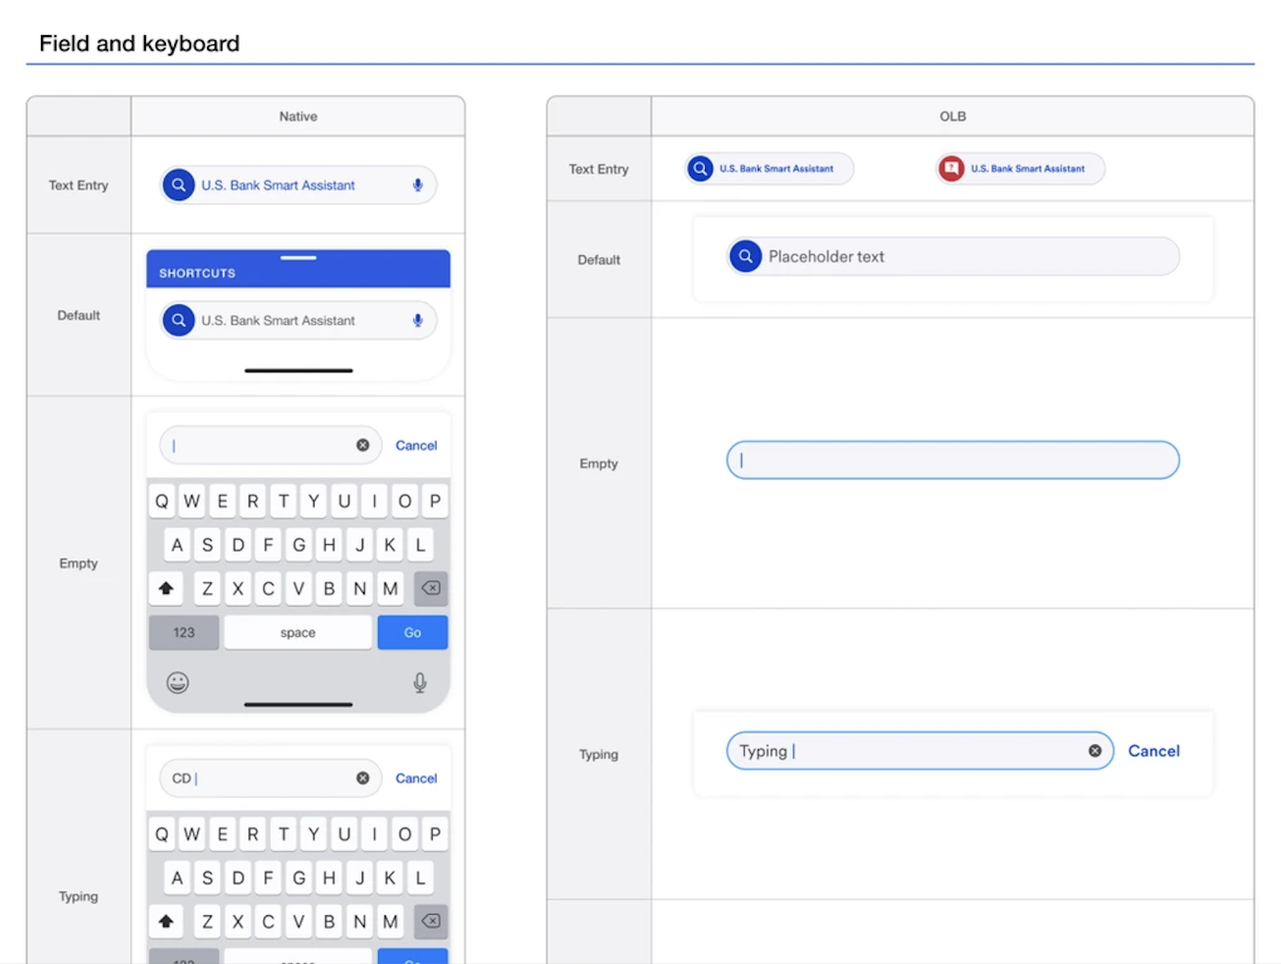This screenshot has width=1281, height=964.
Task: Focus the empty OLB text input field
Action: (952, 460)
